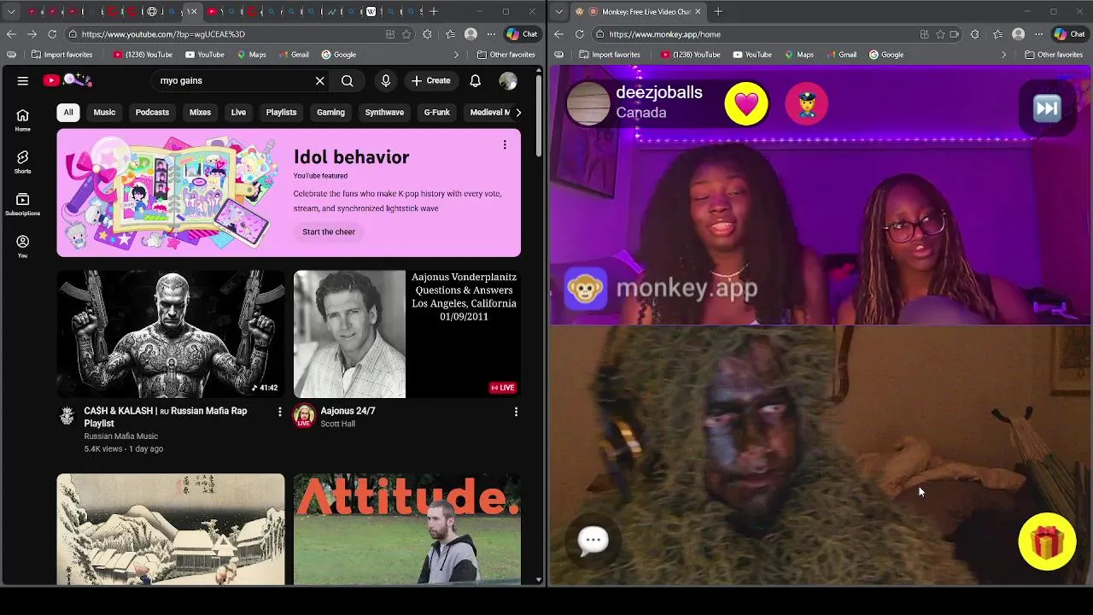
Task: Open the snowy village painting thumbnail
Action: (171, 529)
